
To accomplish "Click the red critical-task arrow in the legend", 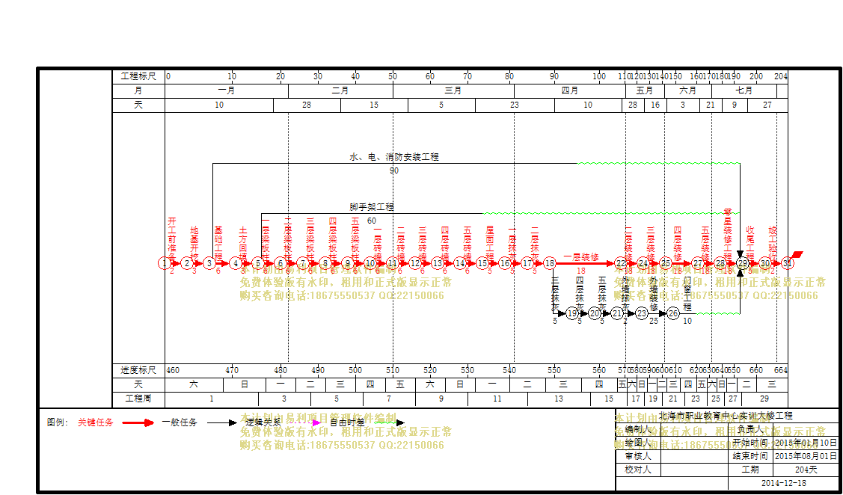I will pos(138,423).
